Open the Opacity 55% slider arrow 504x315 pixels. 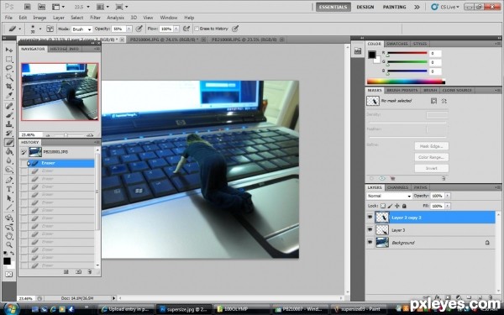(x=129, y=29)
